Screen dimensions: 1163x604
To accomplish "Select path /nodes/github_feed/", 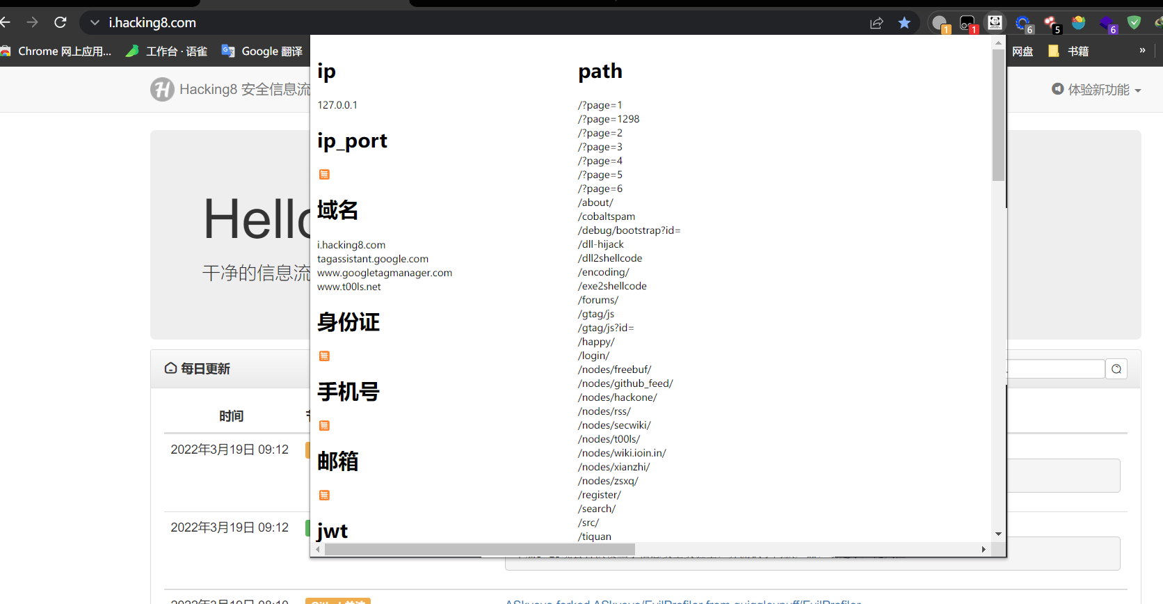I will [625, 383].
